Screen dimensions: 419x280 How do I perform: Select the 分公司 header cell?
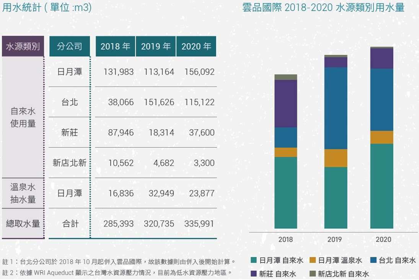[x=70, y=46]
